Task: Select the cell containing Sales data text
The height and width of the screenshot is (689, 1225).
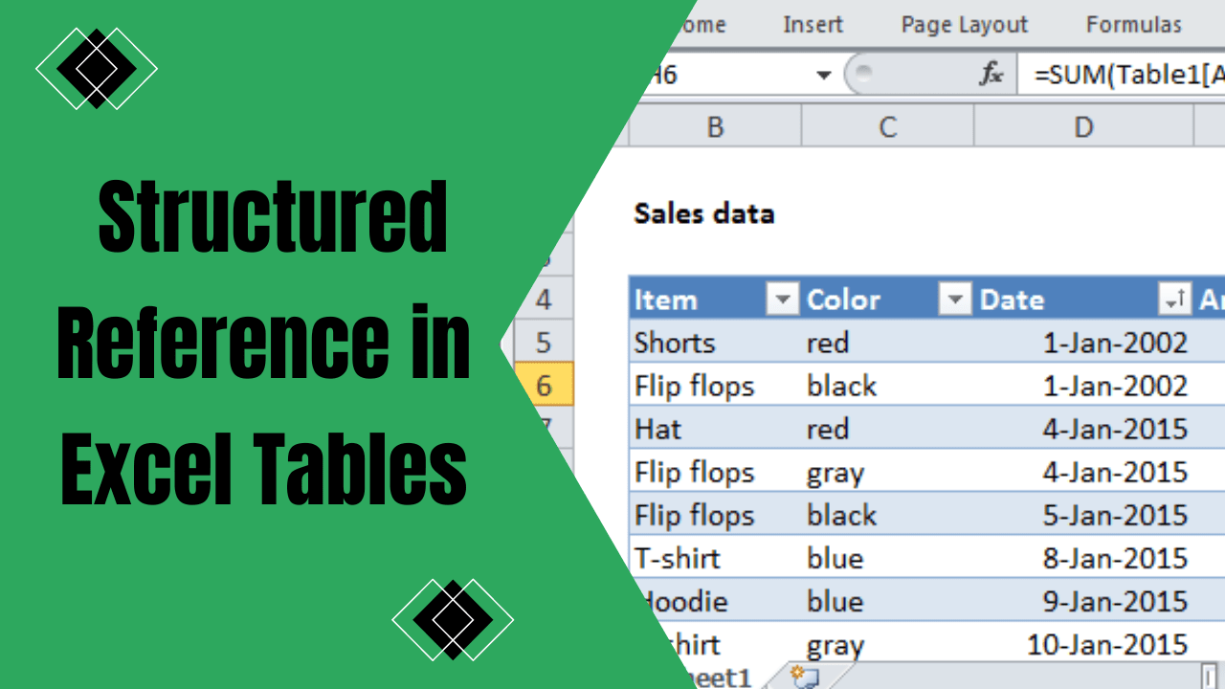Action: (703, 213)
